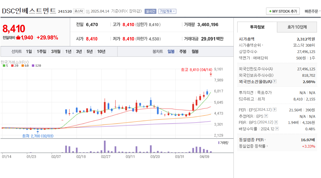Switch to the 투자정보 tab
This screenshot has width=321, height=178.
click(257, 27)
